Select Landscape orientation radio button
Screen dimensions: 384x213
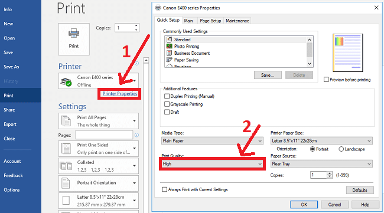tap(341, 149)
